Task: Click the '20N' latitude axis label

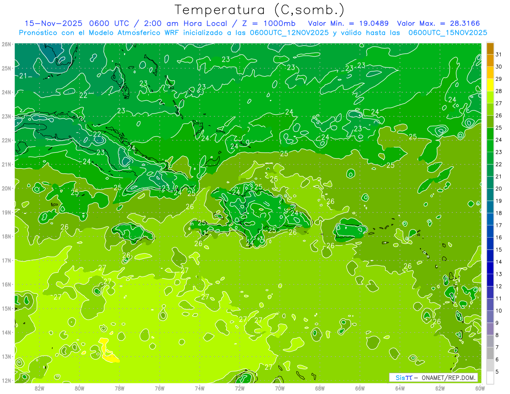Action: point(6,188)
